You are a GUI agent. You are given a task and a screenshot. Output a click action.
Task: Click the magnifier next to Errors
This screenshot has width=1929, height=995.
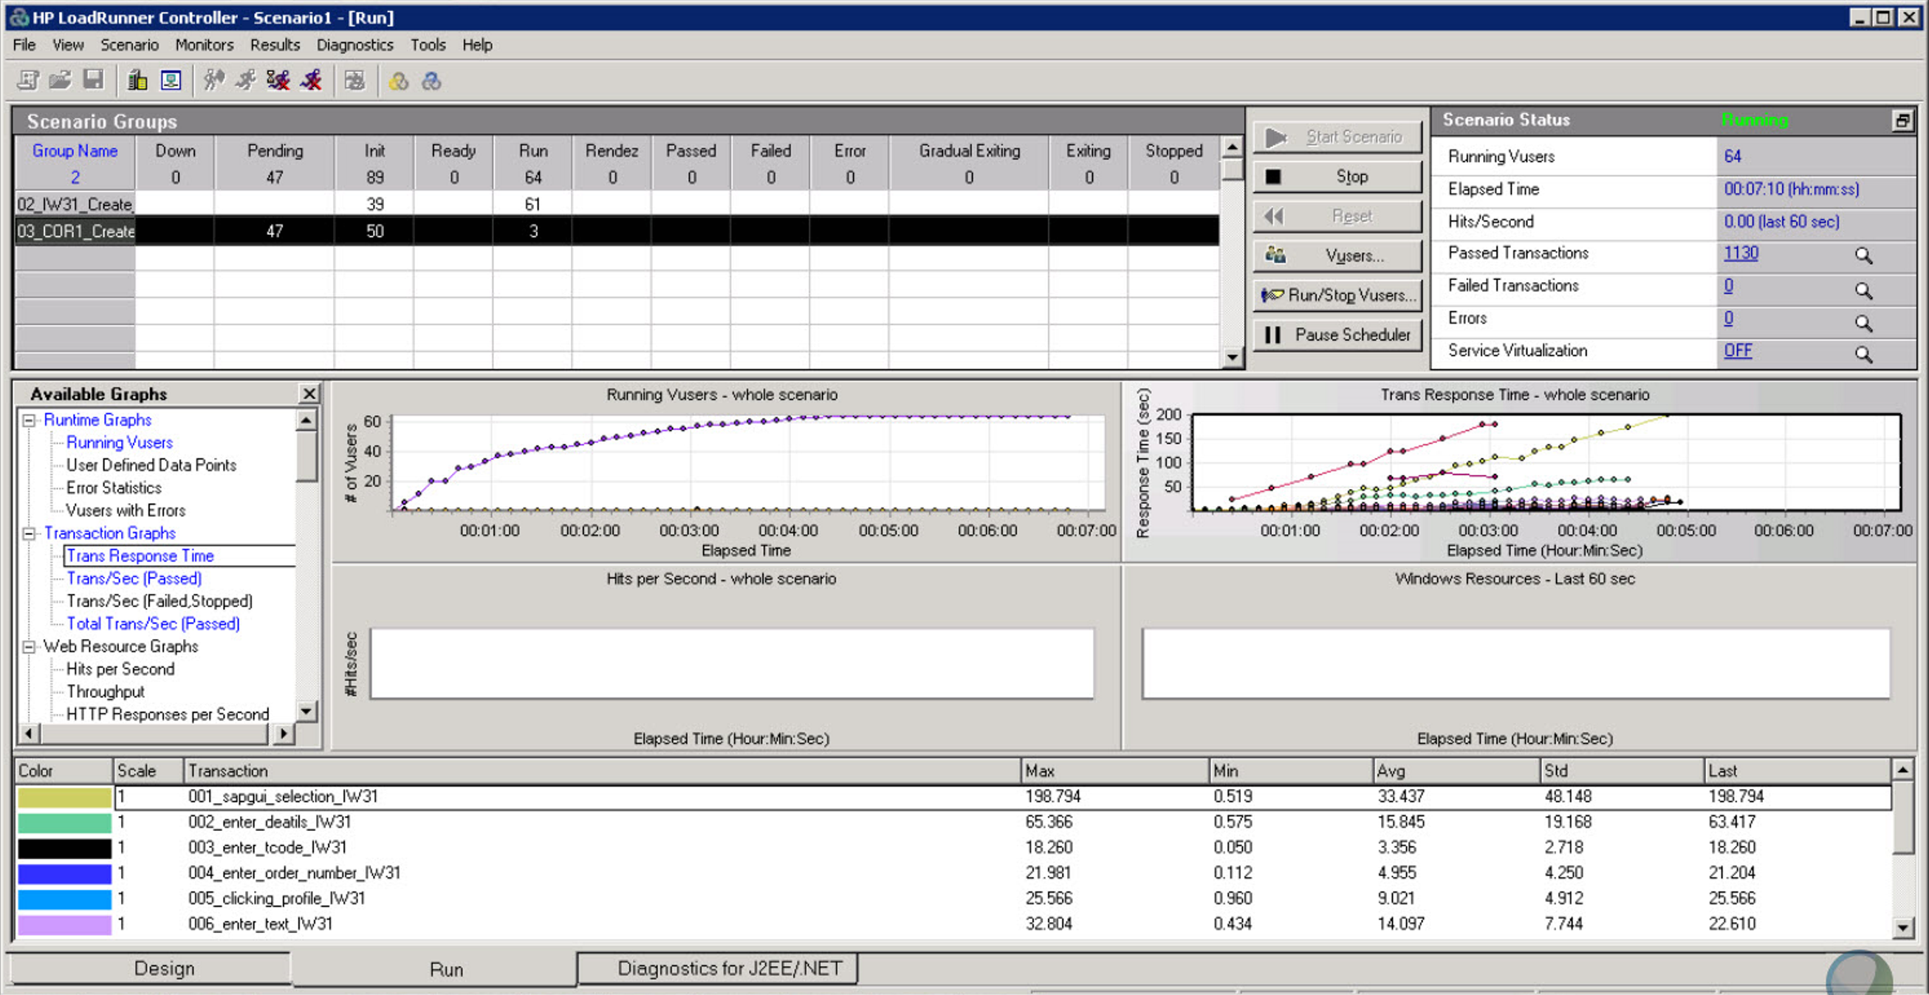pyautogui.click(x=1863, y=322)
